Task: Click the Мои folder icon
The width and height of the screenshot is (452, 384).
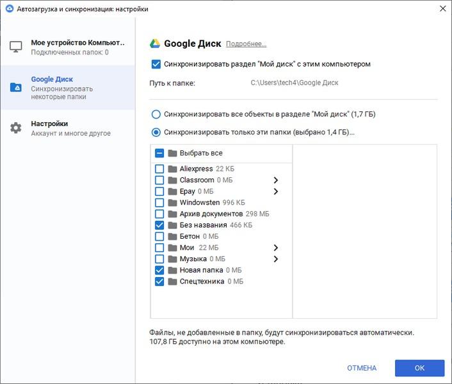Action: pos(172,248)
